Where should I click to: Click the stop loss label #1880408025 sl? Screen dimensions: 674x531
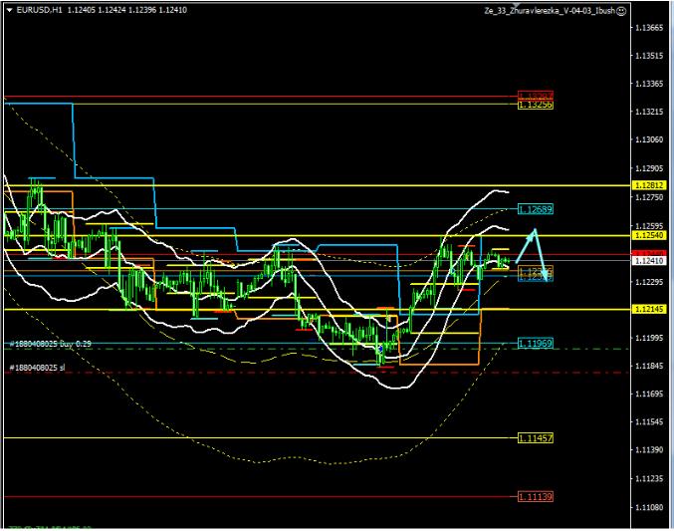(38, 368)
